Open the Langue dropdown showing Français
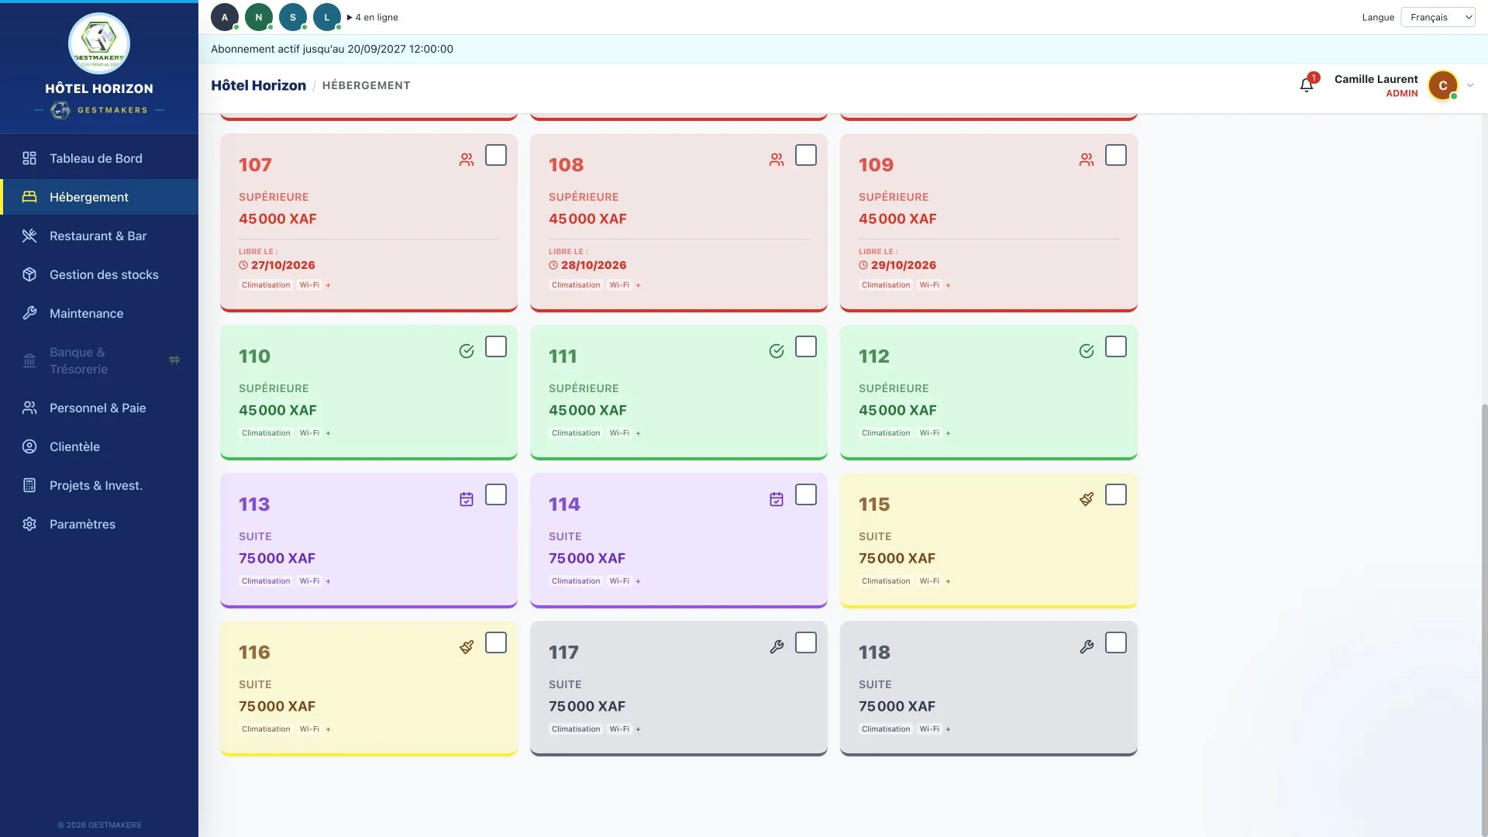Viewport: 1488px width, 837px height. [1438, 17]
